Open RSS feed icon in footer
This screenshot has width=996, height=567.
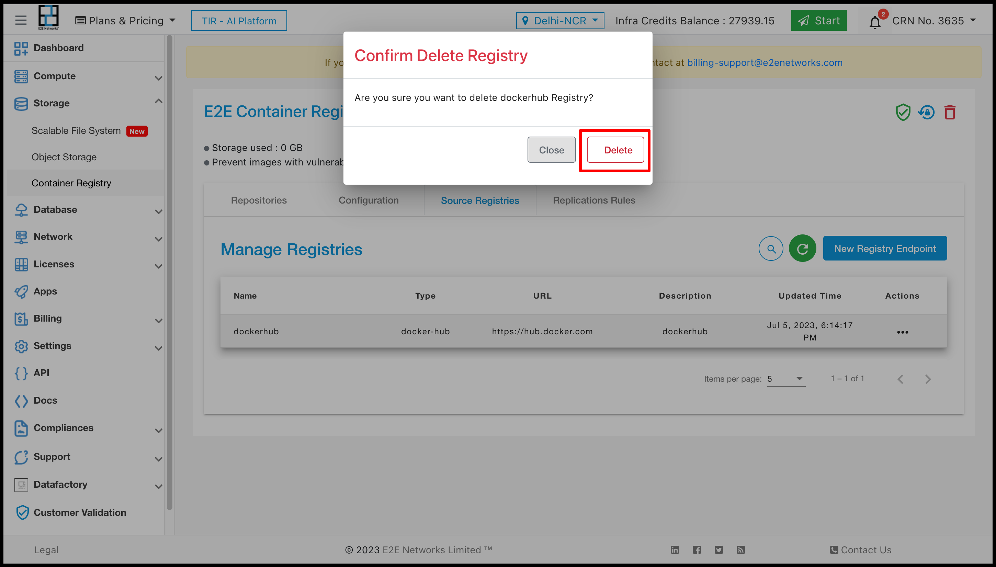(741, 550)
